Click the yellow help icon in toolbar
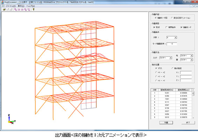This screenshot has width=198, height=140. (34, 10)
